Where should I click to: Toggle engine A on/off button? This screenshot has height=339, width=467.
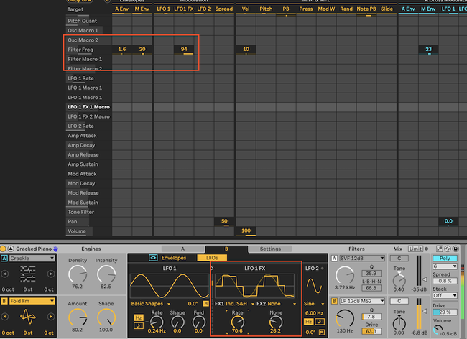(x=4, y=259)
